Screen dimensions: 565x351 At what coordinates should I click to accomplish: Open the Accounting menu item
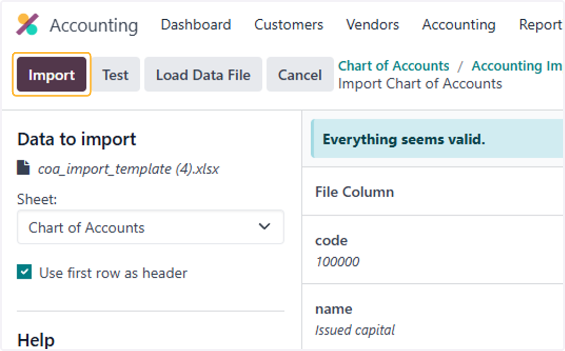(x=459, y=24)
